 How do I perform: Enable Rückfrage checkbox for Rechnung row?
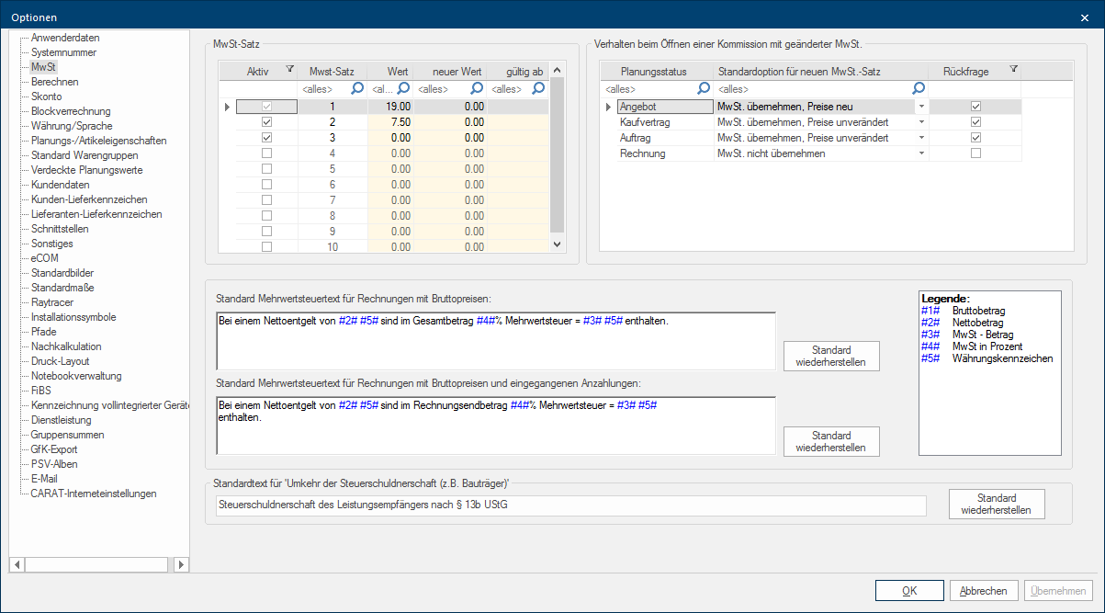(975, 153)
